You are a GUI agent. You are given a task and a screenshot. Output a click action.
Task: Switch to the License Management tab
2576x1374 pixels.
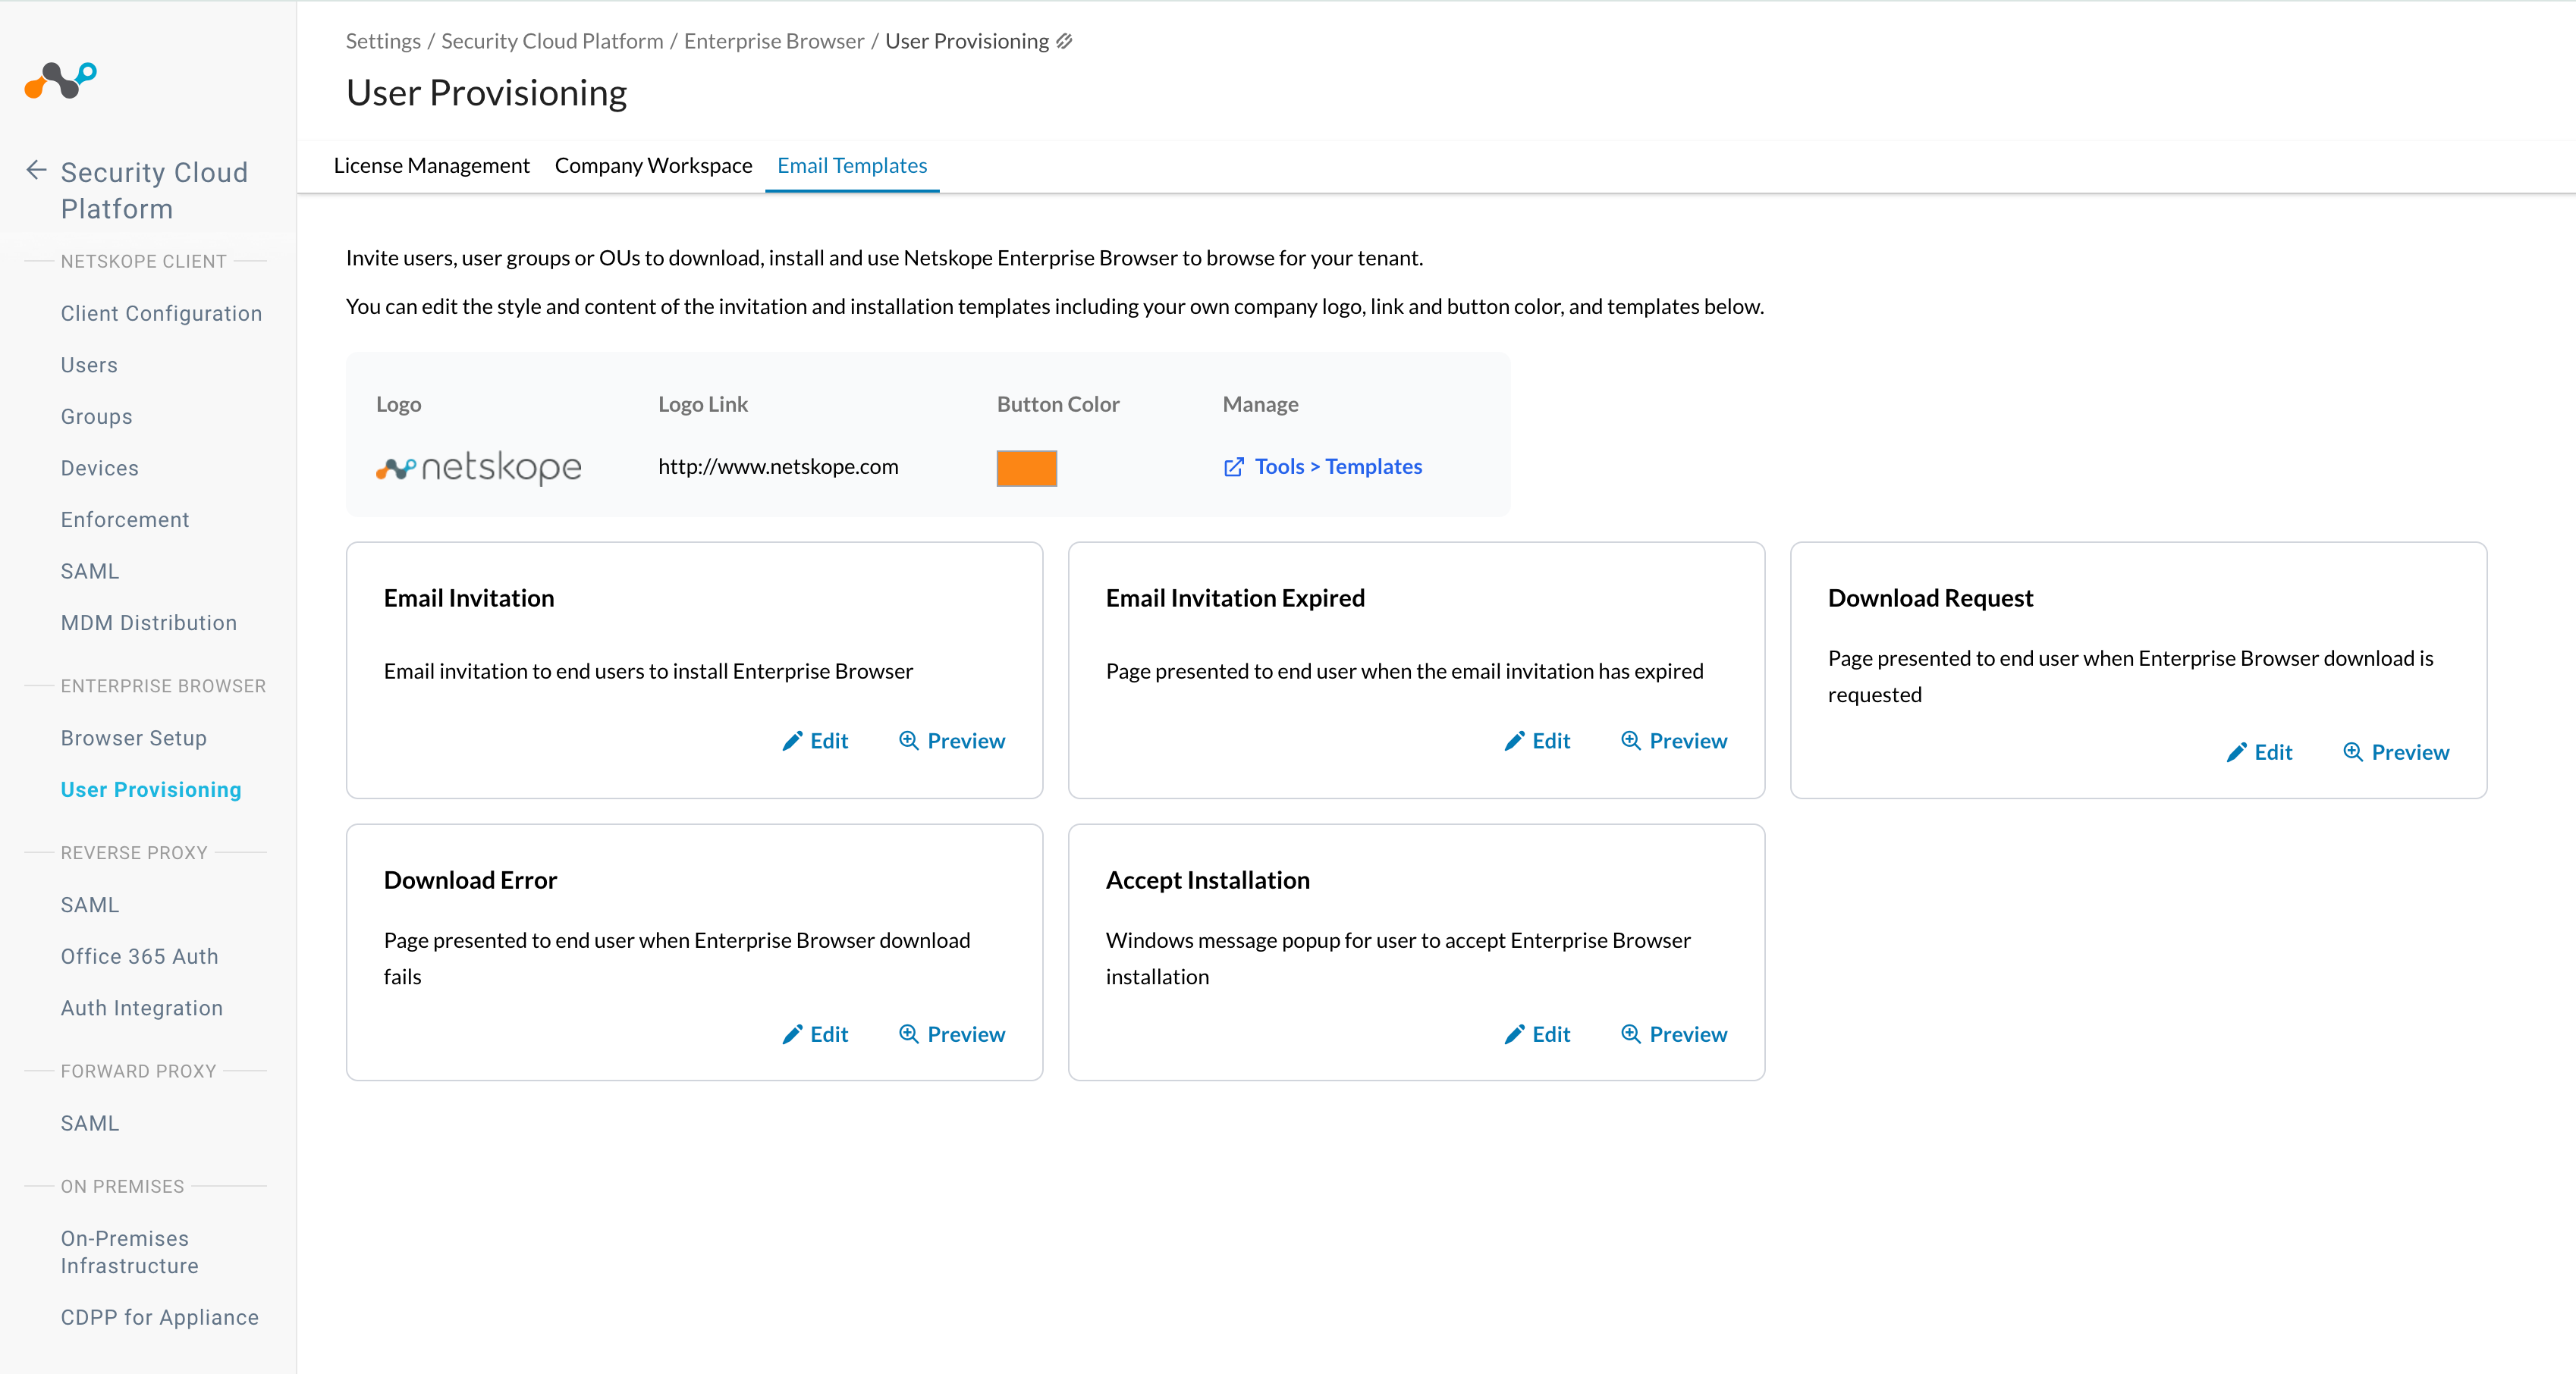[431, 166]
